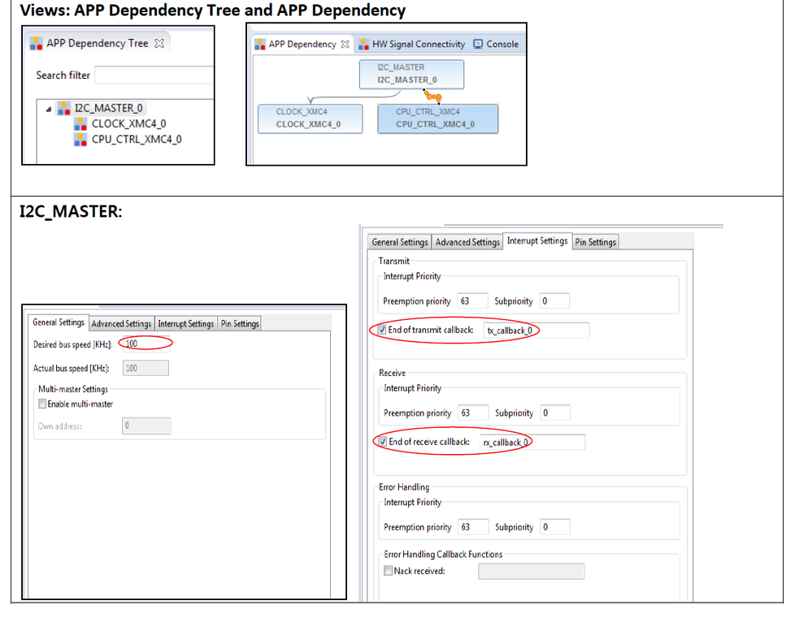
Task: Click the APP Dependency Tree tab icon
Action: (x=37, y=44)
